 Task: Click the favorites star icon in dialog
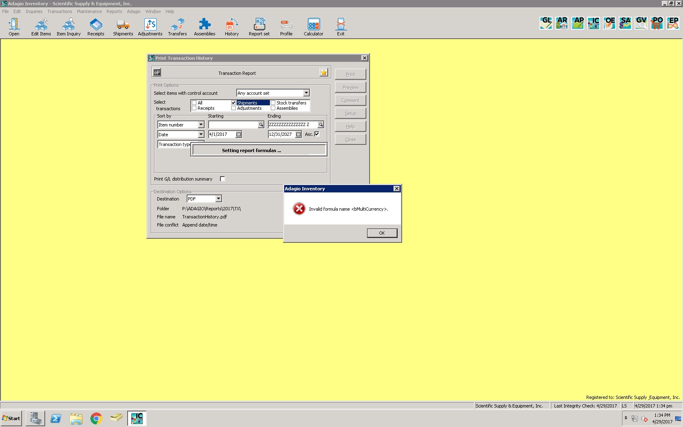[x=324, y=72]
